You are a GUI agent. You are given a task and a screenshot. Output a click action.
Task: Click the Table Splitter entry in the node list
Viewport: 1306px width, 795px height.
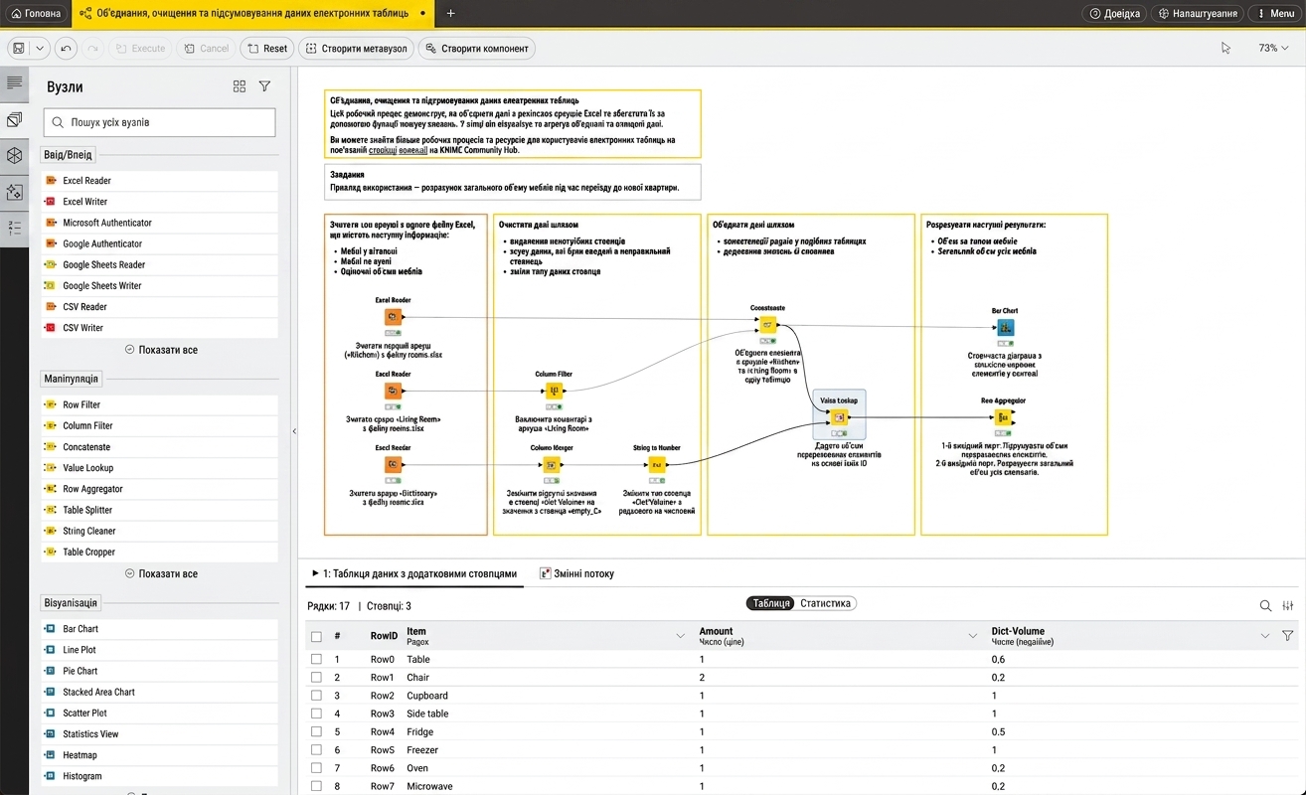159,510
